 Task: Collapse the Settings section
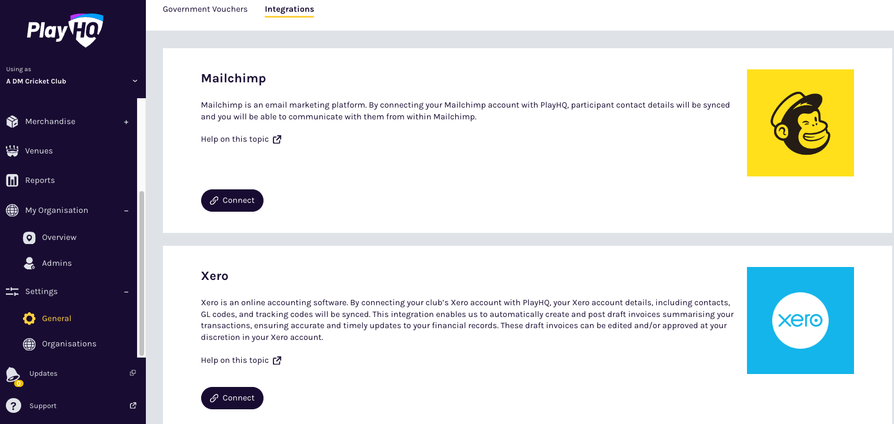pos(126,292)
